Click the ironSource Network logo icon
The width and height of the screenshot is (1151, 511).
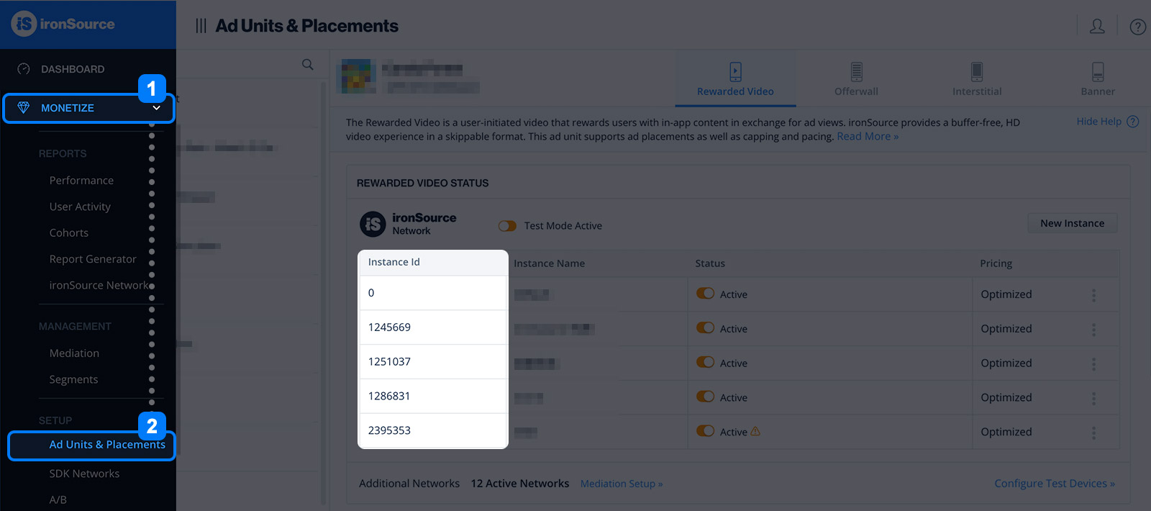(x=373, y=225)
